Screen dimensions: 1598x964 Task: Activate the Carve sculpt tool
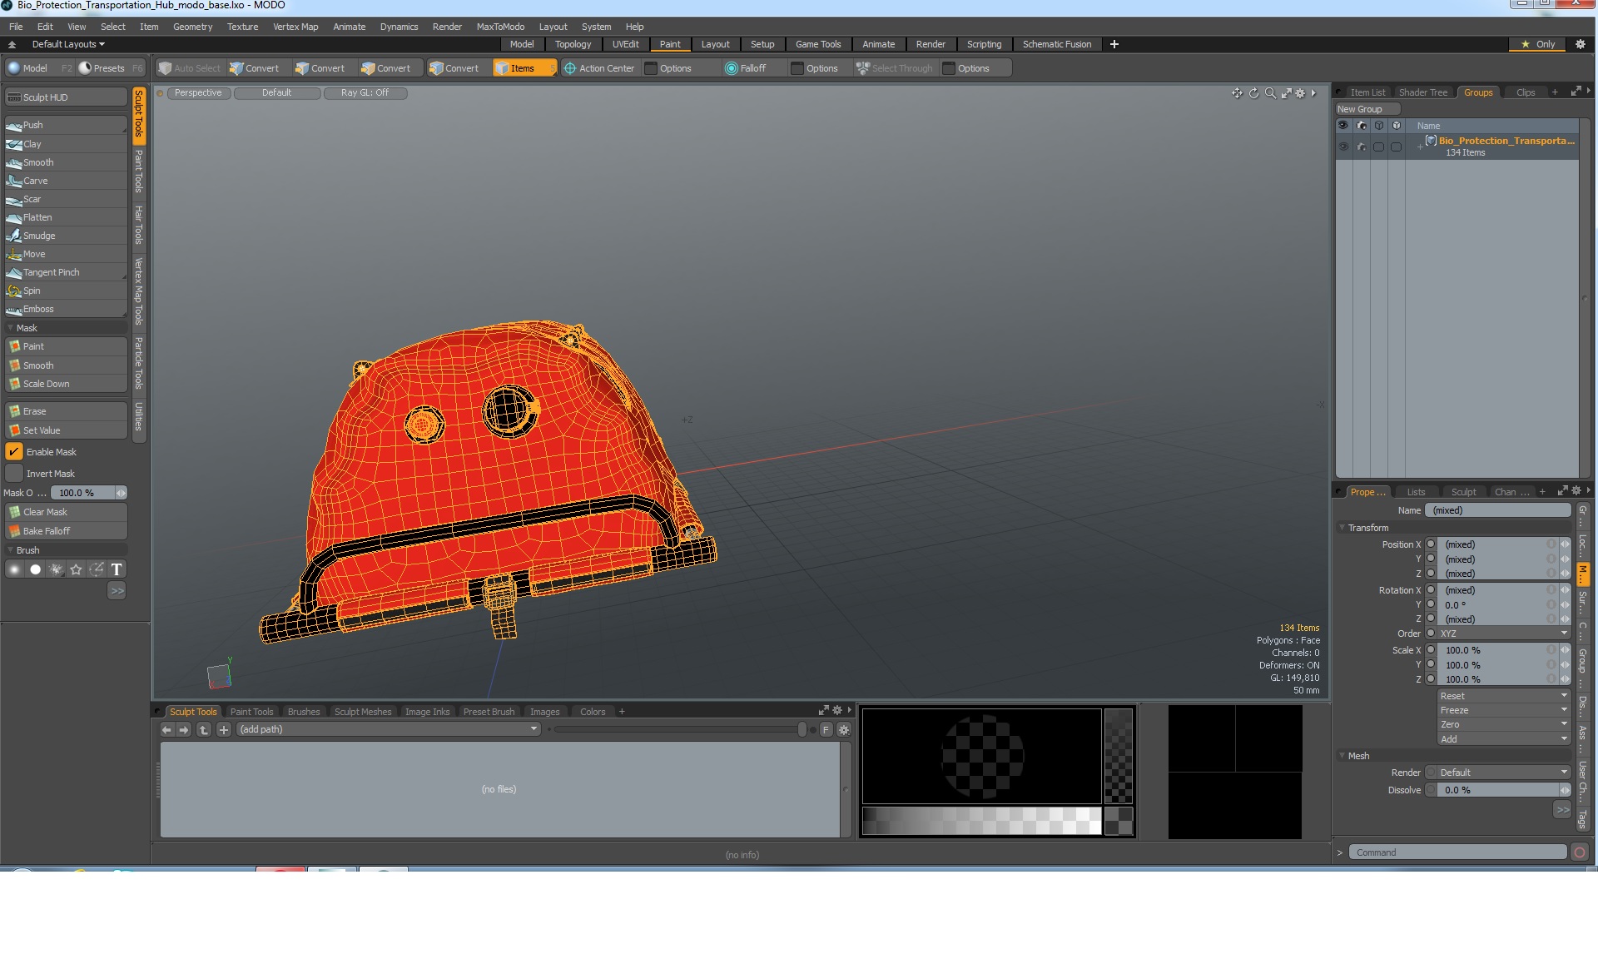pyautogui.click(x=66, y=181)
